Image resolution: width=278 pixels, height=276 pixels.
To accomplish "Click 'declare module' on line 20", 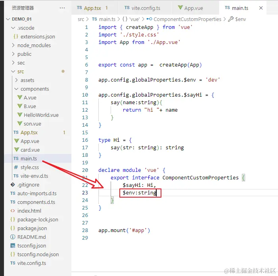I will [x=120, y=170].
